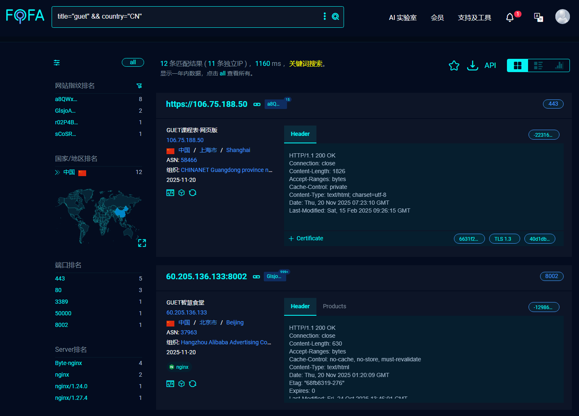This screenshot has height=416, width=579.
Task: Open API link
Action: pos(490,65)
